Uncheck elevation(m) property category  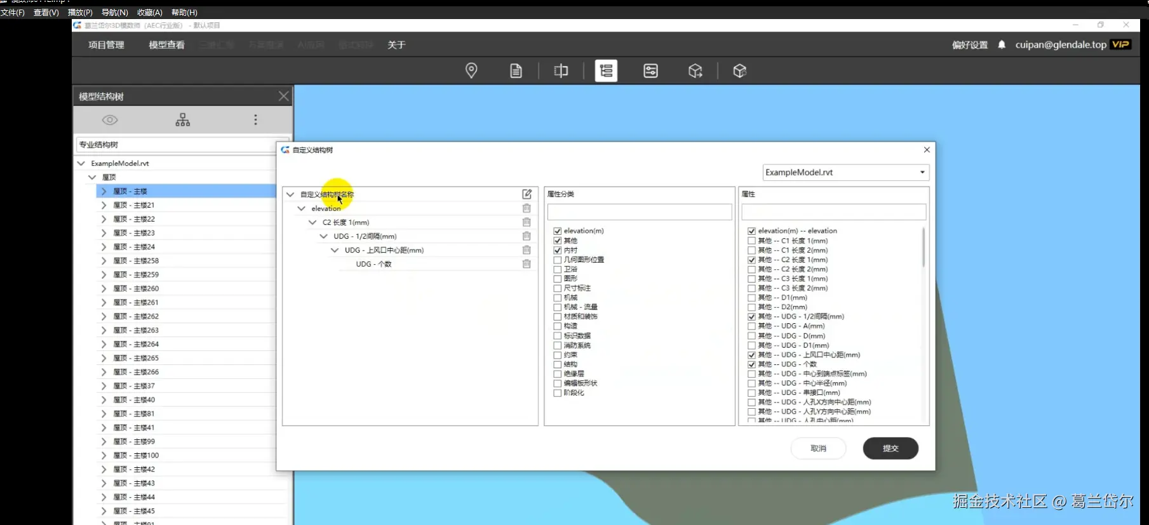[557, 231]
